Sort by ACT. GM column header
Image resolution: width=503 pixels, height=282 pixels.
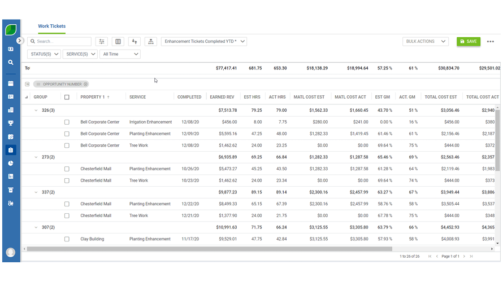[x=407, y=97]
